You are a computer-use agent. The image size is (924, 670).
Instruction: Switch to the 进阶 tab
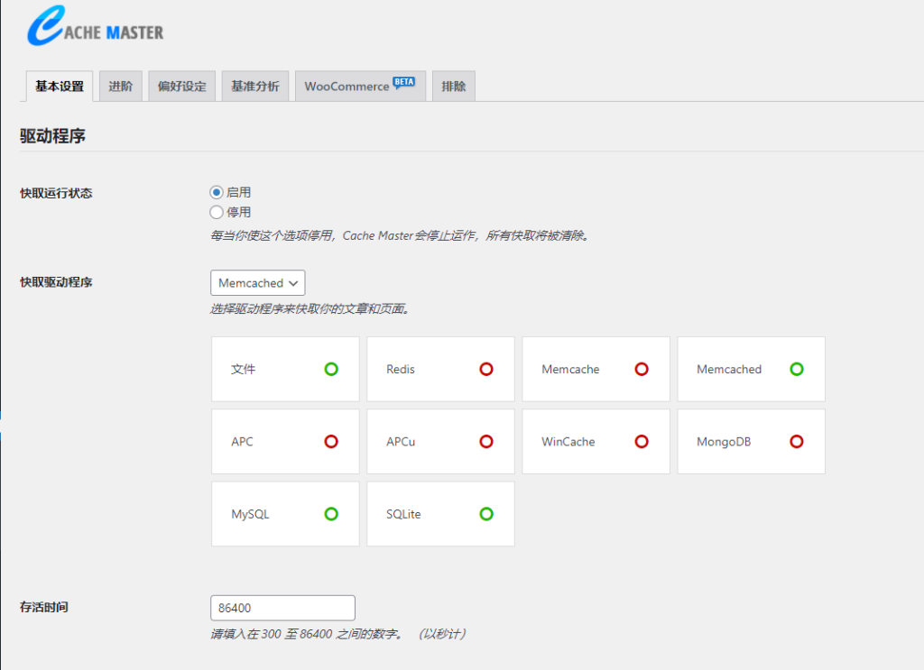point(121,87)
